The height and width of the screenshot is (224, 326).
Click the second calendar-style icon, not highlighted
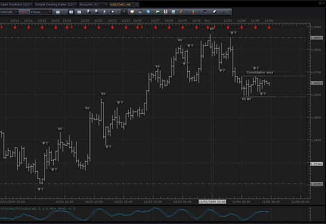coord(79,12)
